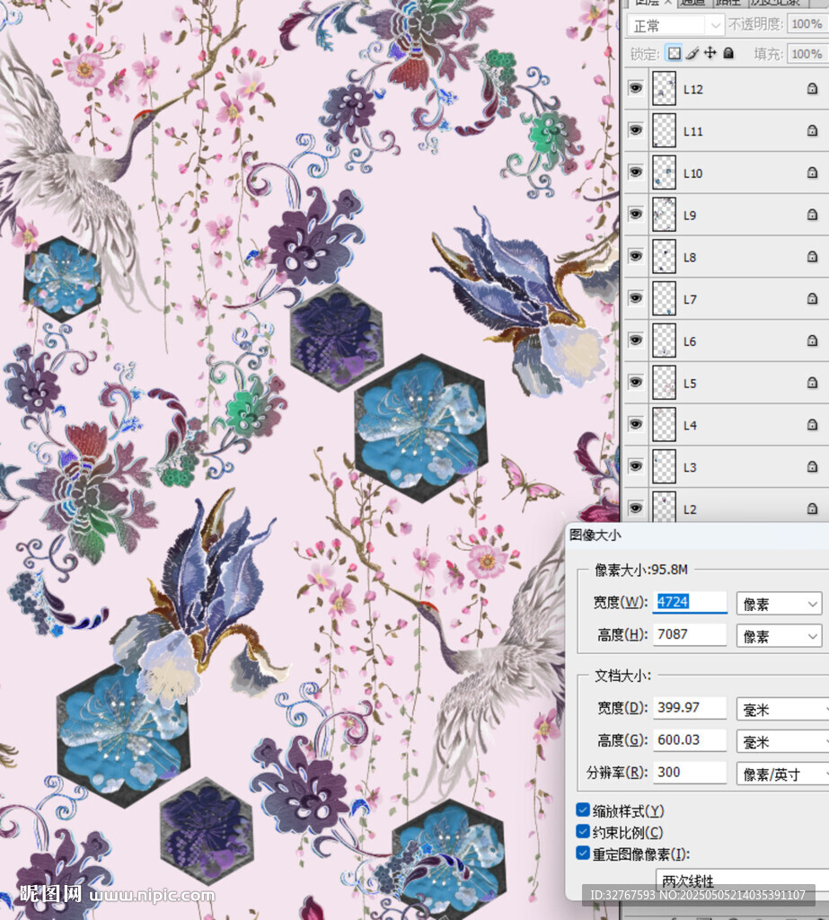Click the padlock icon on layer L12
The image size is (829, 920).
(812, 89)
